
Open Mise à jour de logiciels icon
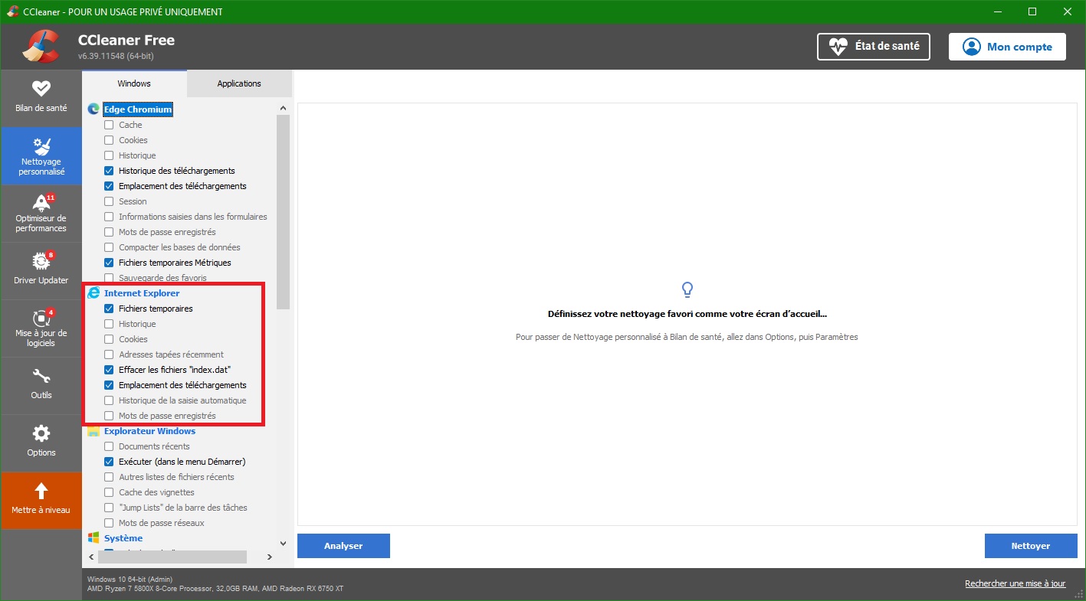pyautogui.click(x=41, y=318)
